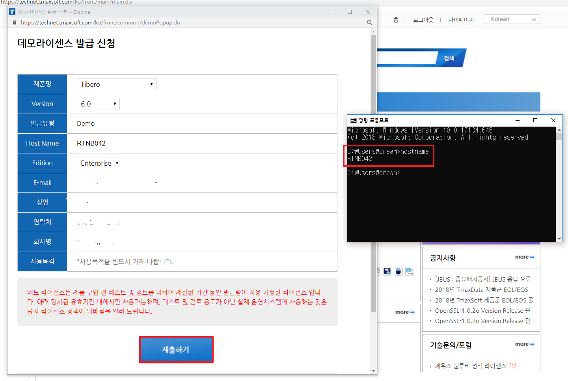Viewport: 568px width, 381px height.
Task: Click the more link left of OpenSSL notices
Action: click(405, 312)
